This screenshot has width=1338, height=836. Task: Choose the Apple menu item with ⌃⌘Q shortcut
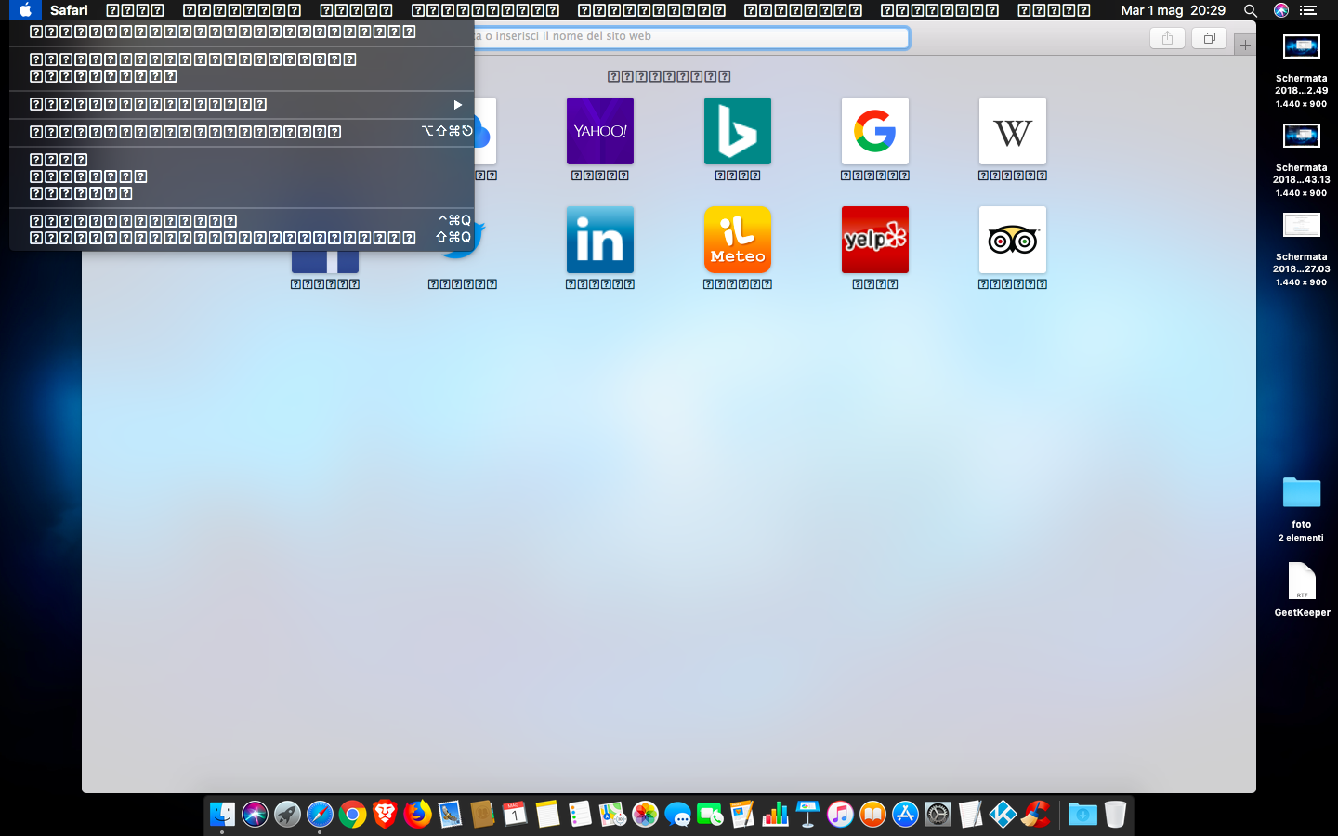pyautogui.click(x=242, y=220)
